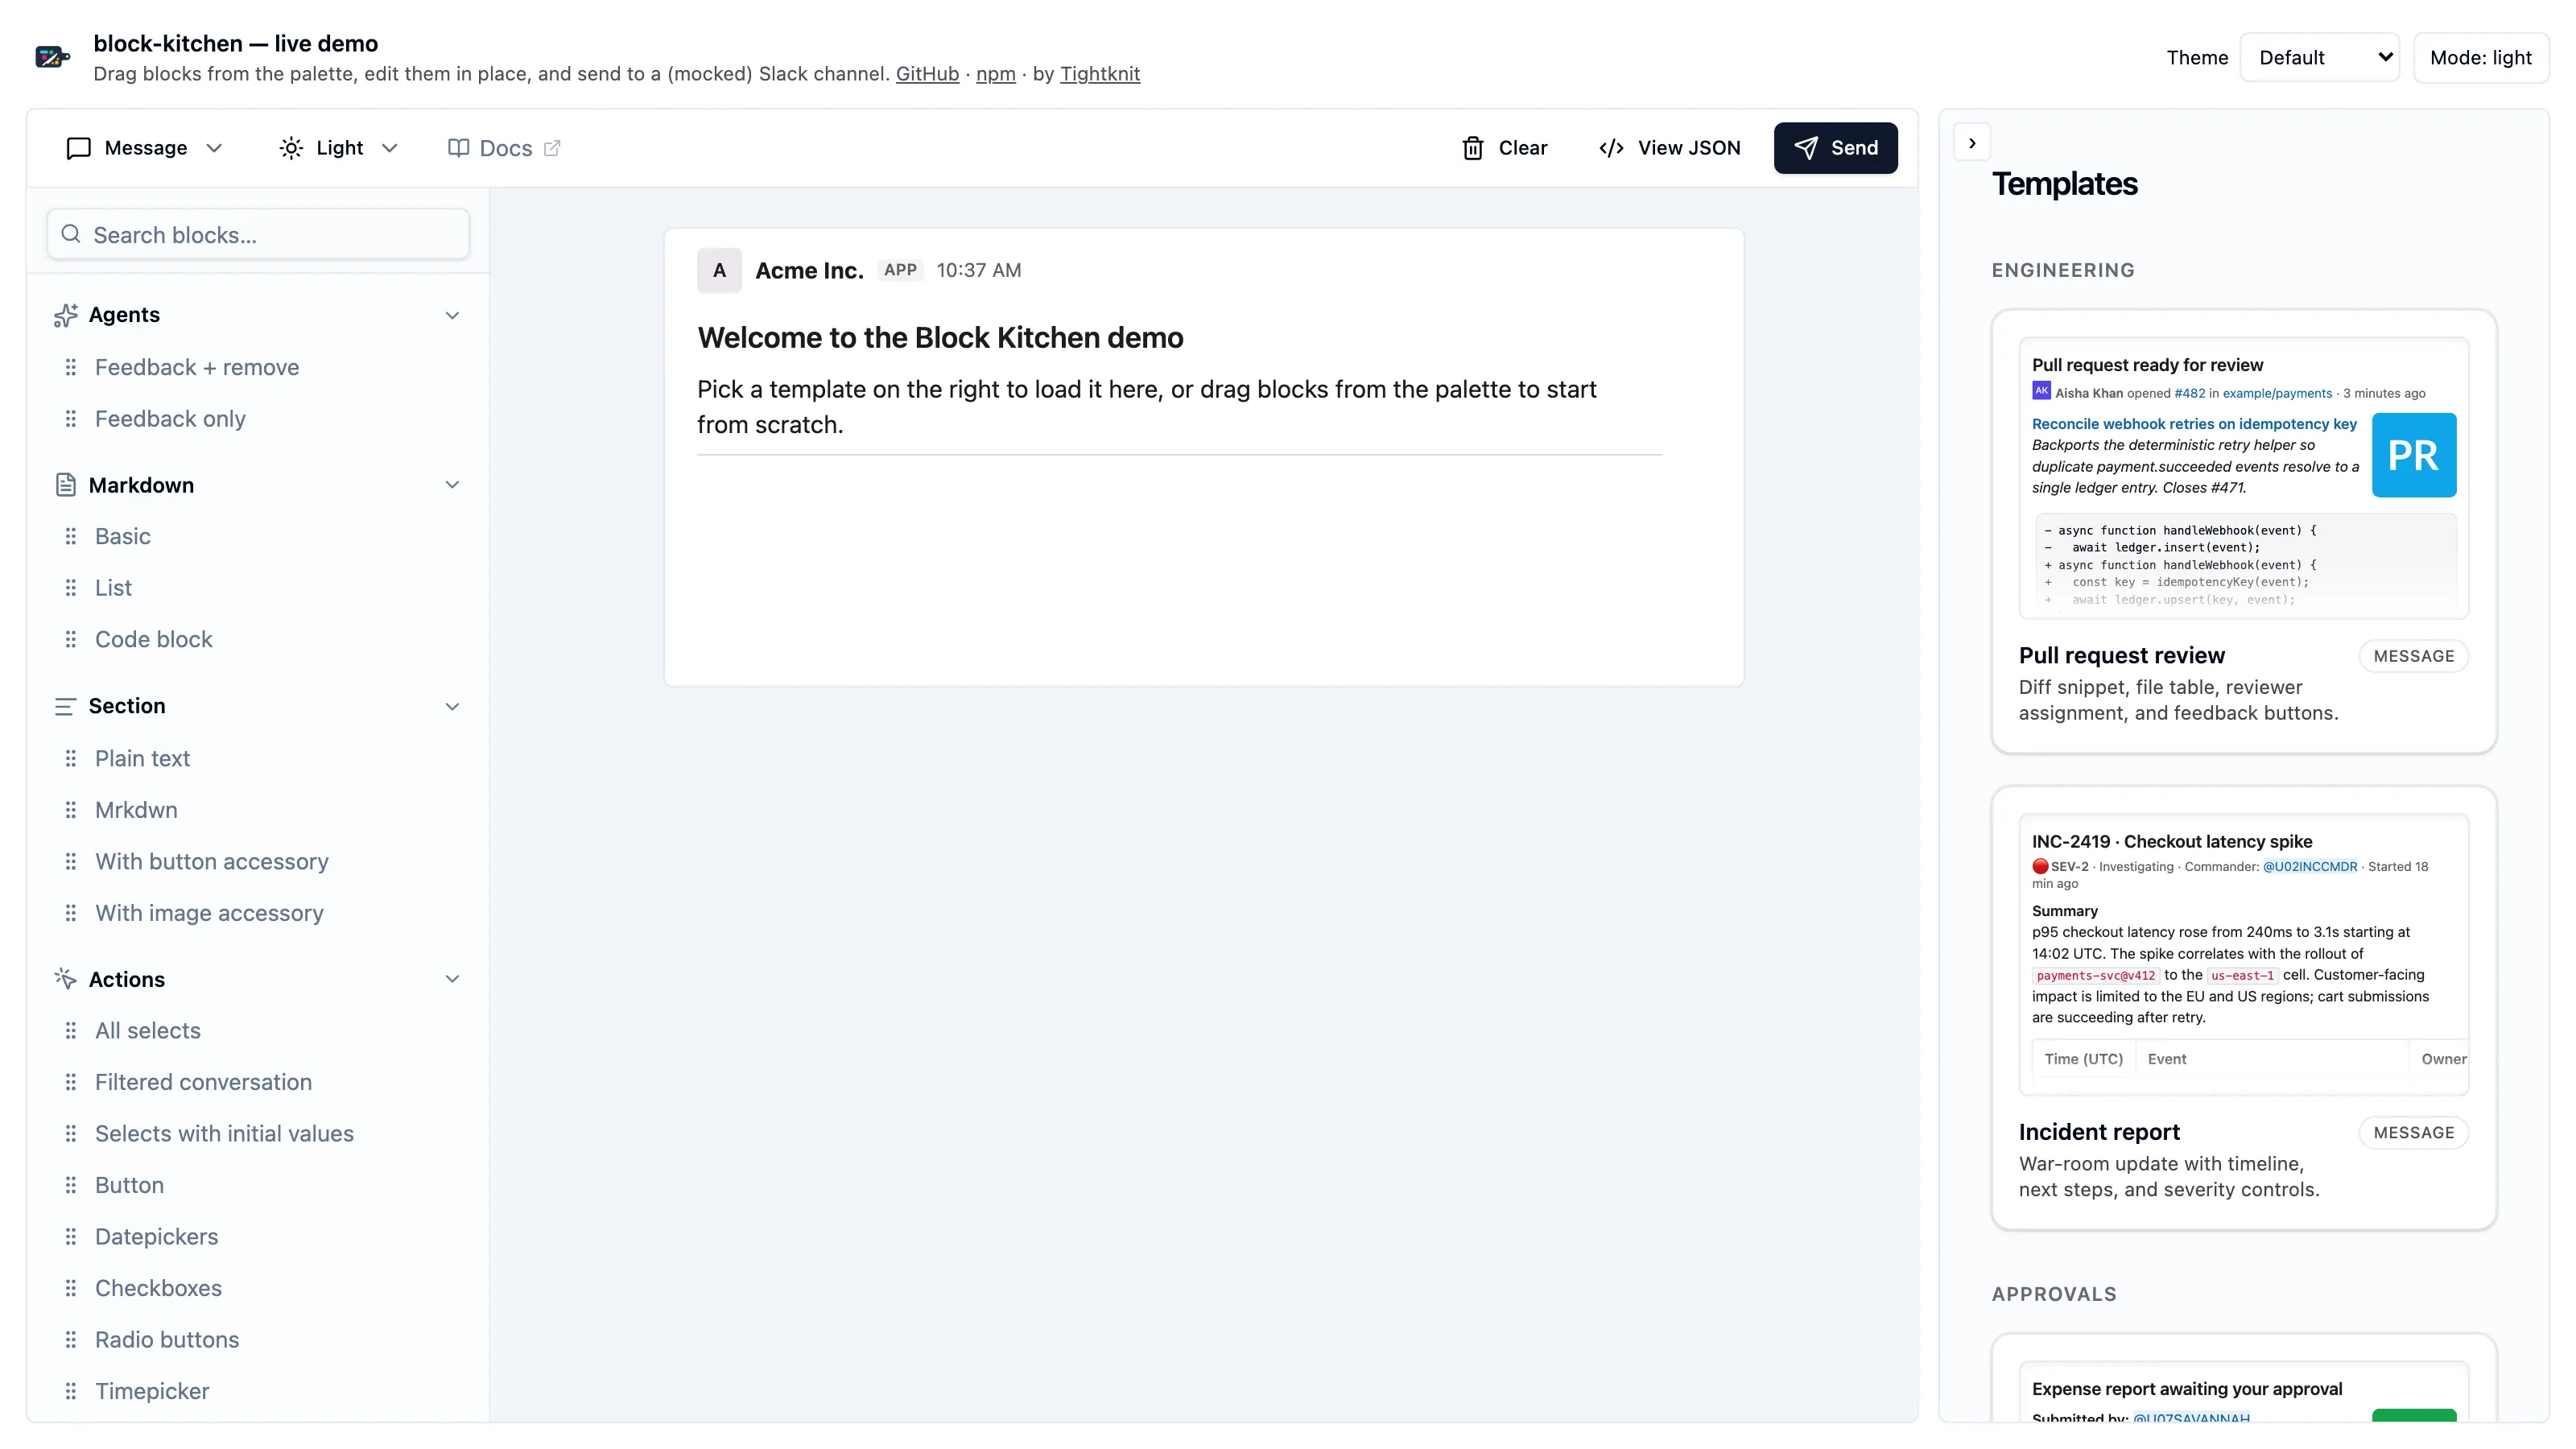Screen dimensions: 2576x1449
Task: Click drag handle beside Plain text
Action: (71, 759)
